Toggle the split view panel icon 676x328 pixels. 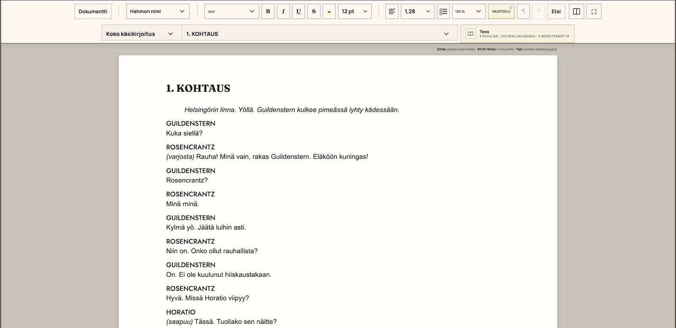[576, 11]
